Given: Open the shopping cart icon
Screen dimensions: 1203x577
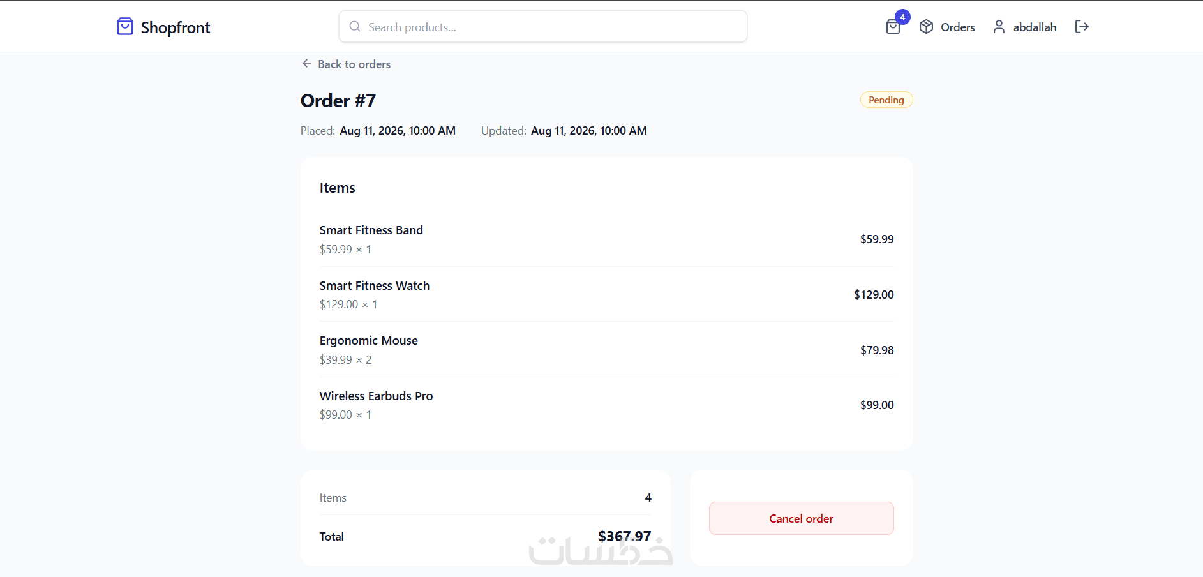Looking at the screenshot, I should (x=893, y=27).
